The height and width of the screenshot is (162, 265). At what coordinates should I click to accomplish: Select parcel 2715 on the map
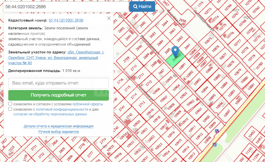coord(127,89)
